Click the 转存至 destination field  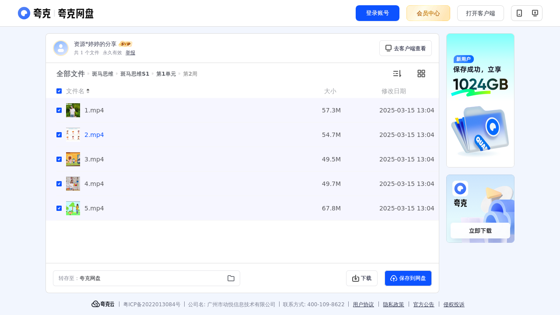[147, 278]
